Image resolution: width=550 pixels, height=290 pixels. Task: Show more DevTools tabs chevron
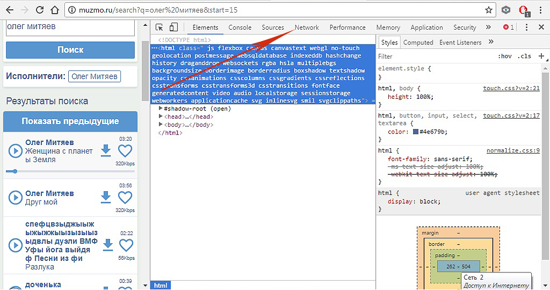488,27
